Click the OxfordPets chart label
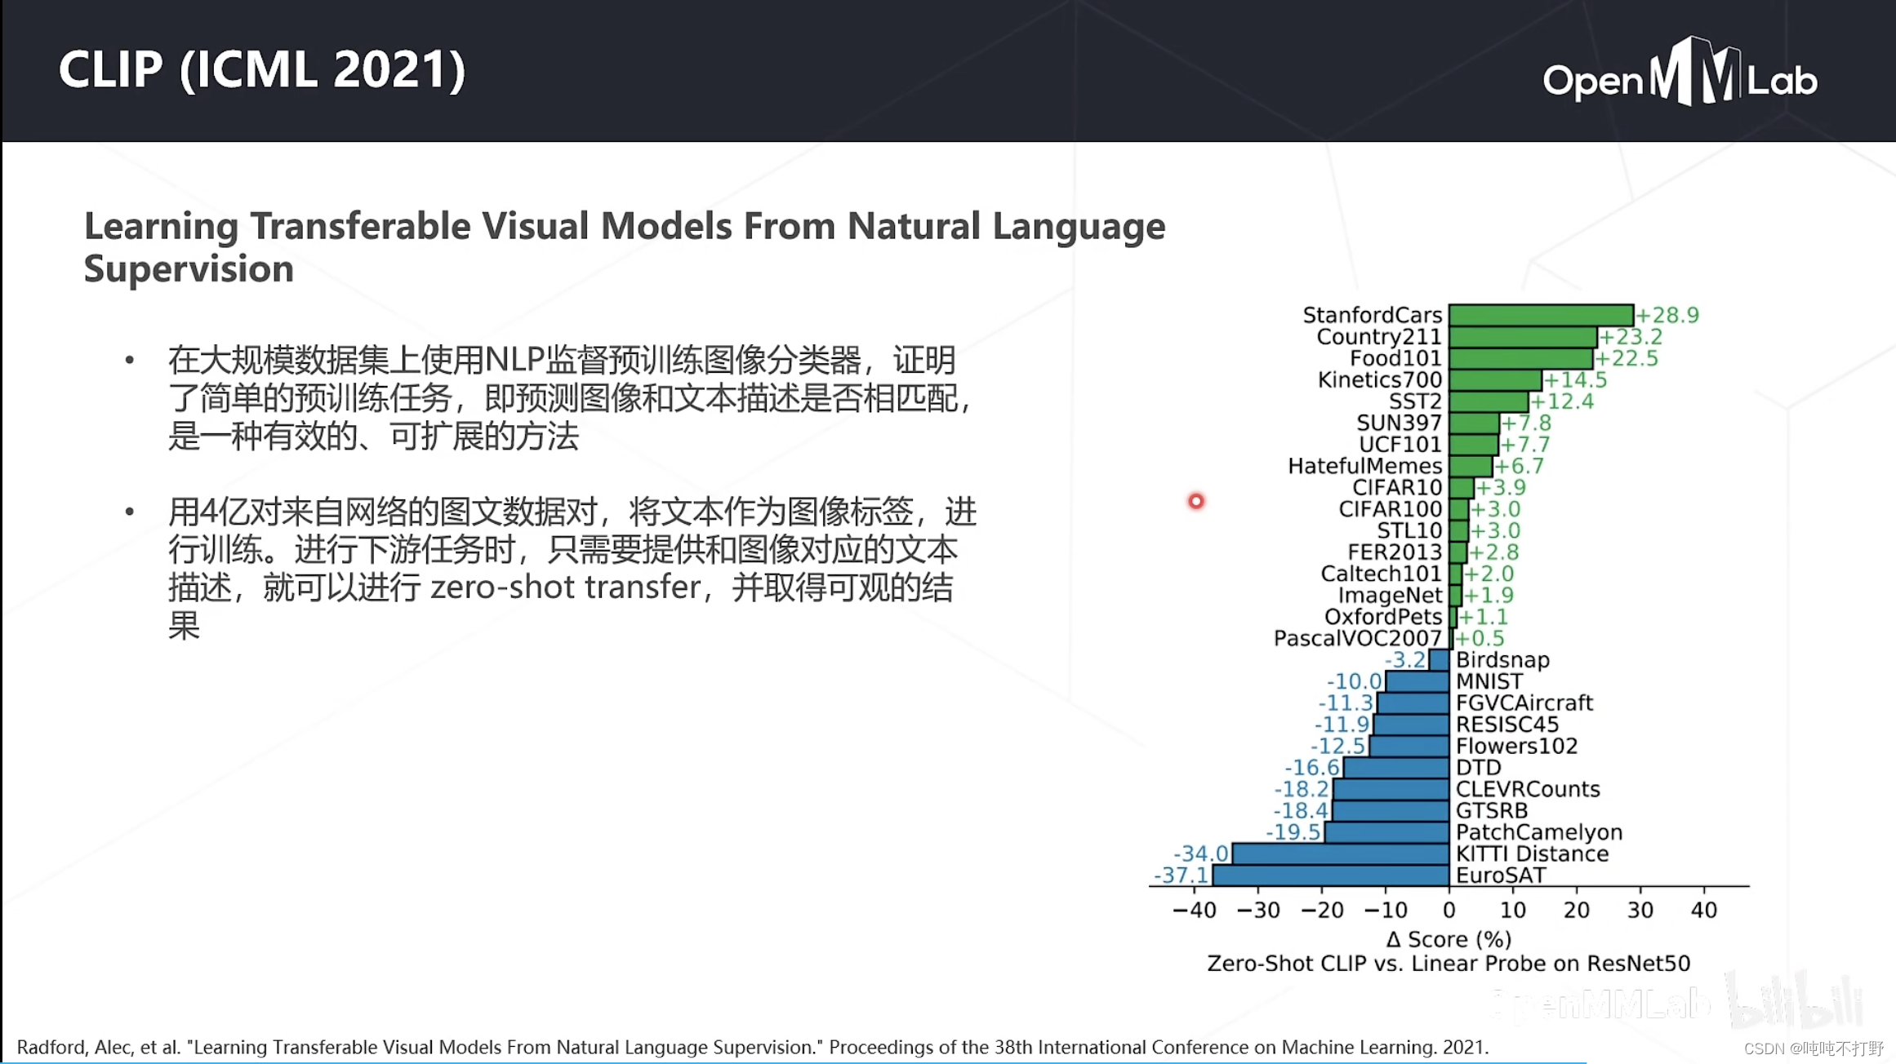1896x1064 pixels. pos(1383,617)
